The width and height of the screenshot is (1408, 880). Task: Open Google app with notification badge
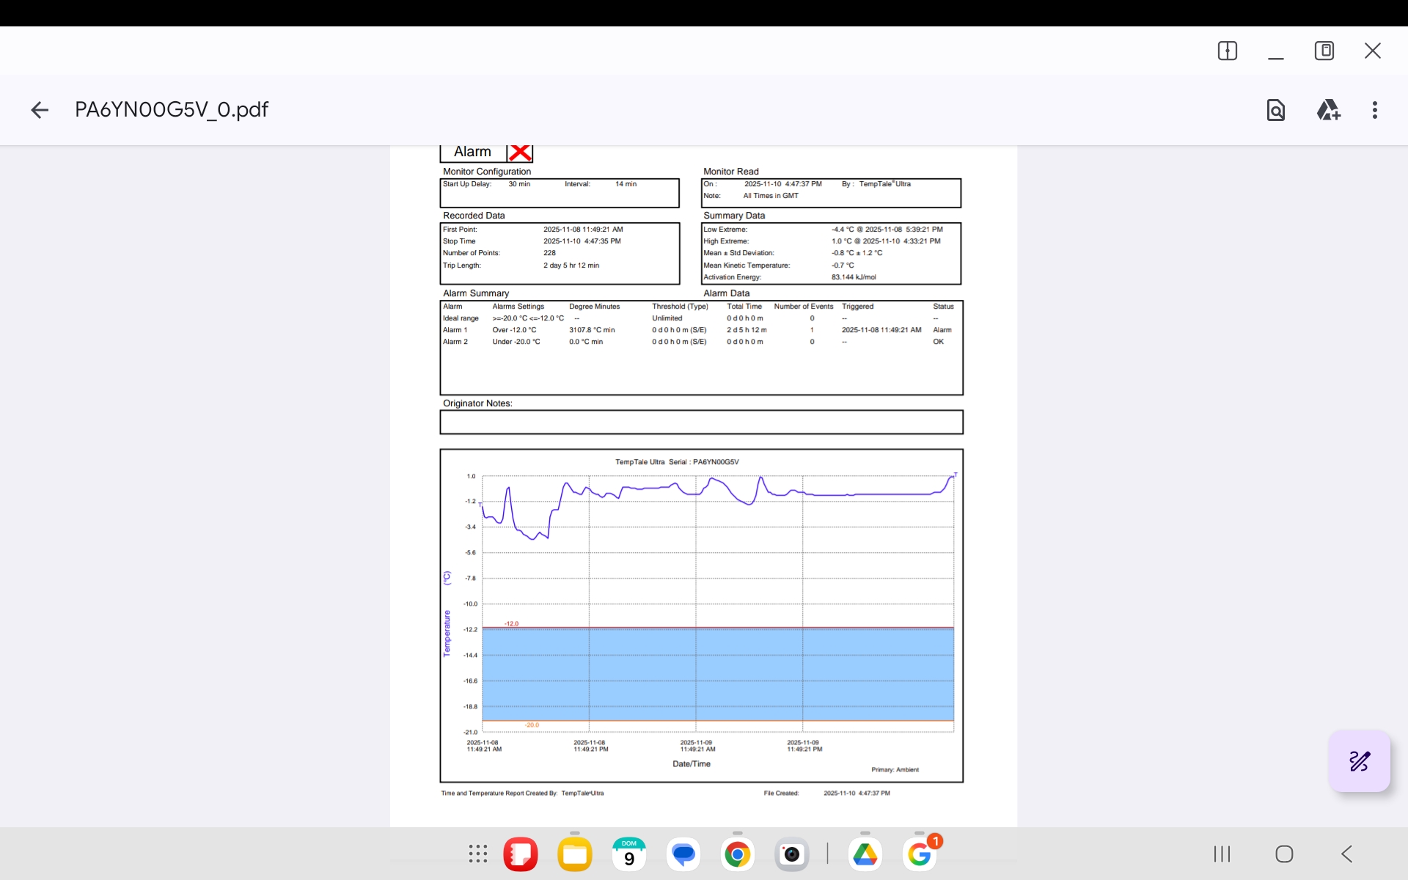[919, 854]
